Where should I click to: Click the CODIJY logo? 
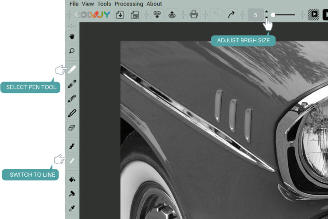92,15
